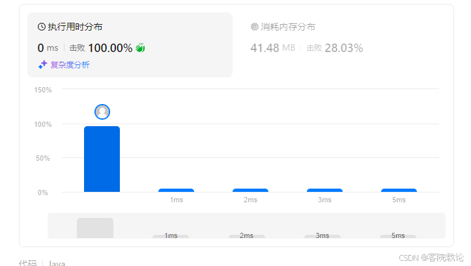471x266 pixels.
Task: Click the 5ms mark in range selector
Action: coord(397,236)
